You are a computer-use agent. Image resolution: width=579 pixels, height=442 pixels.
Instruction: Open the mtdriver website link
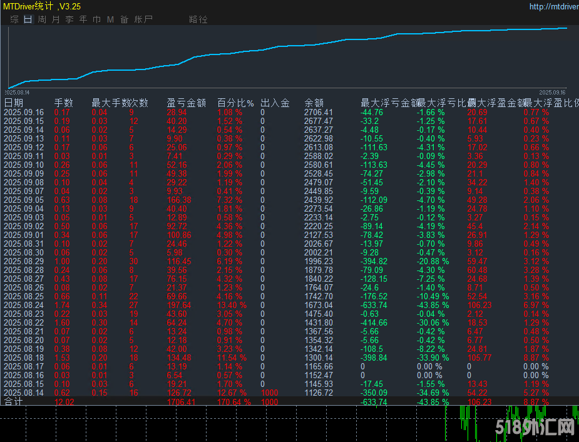point(553,7)
